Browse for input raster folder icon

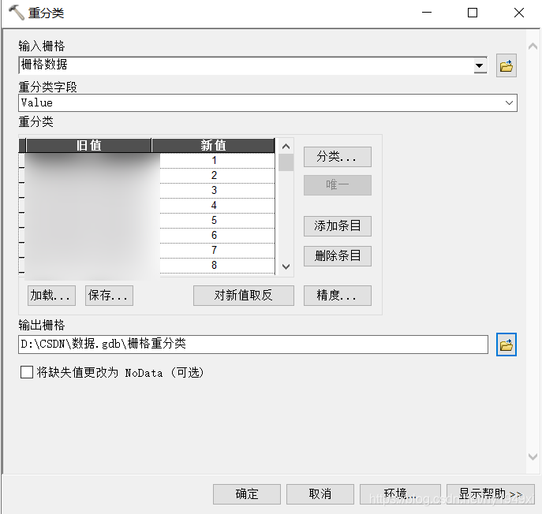pos(506,65)
